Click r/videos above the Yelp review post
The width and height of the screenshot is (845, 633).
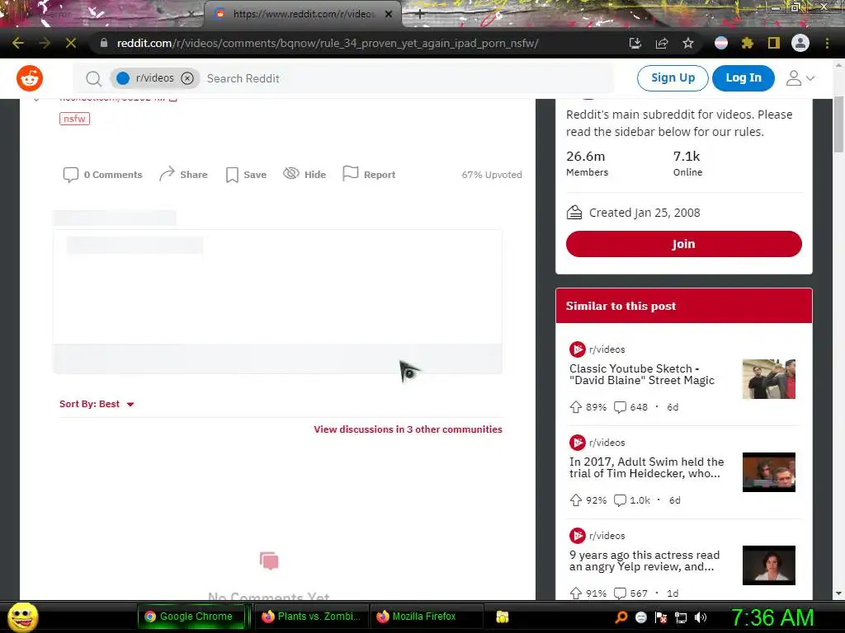pyautogui.click(x=607, y=536)
